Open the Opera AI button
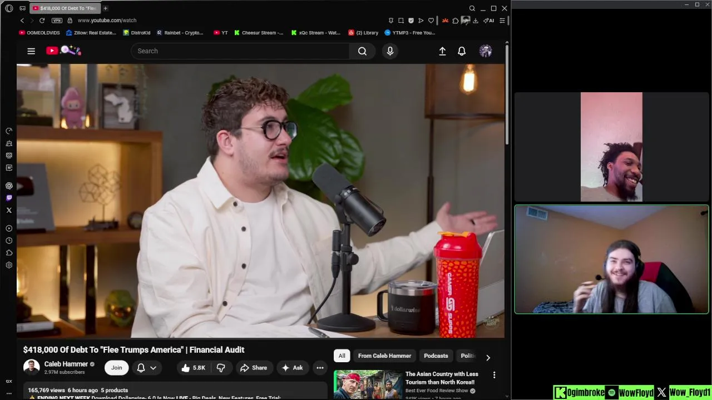 tap(489, 21)
